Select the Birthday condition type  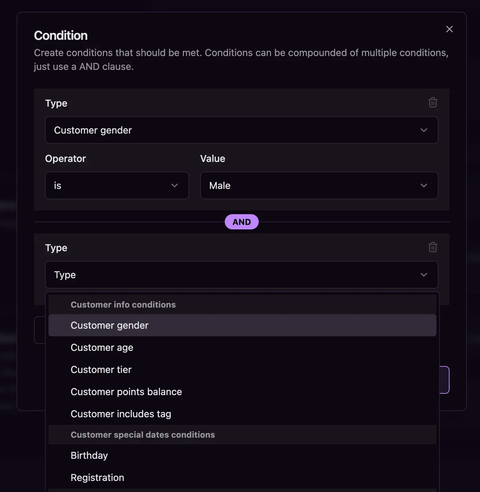pos(89,455)
